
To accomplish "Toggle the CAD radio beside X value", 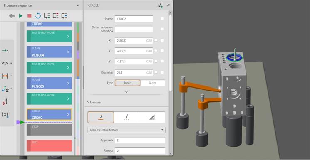I will (156, 40).
